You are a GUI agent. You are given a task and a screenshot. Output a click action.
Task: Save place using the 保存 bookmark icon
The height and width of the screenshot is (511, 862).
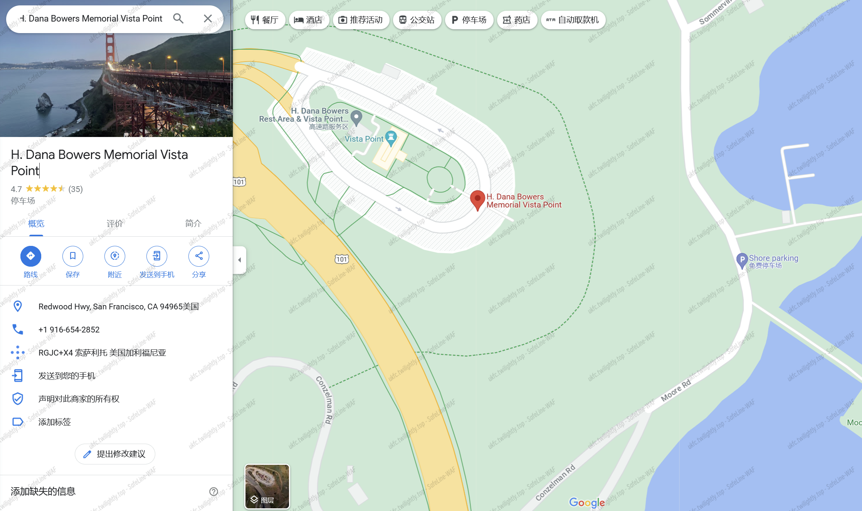(73, 256)
